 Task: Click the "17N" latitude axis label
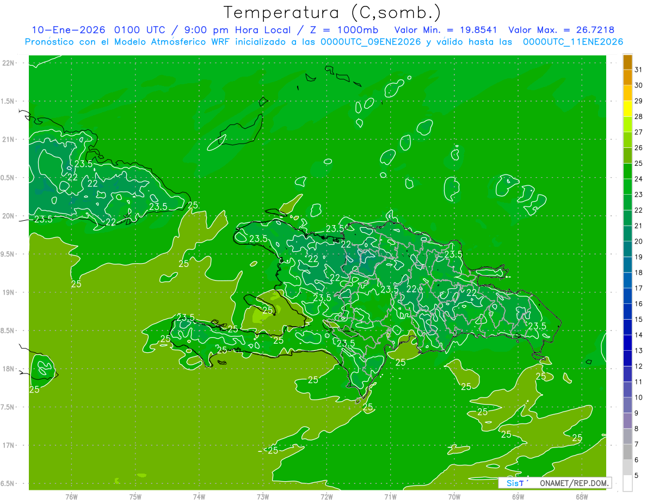[x=9, y=445]
